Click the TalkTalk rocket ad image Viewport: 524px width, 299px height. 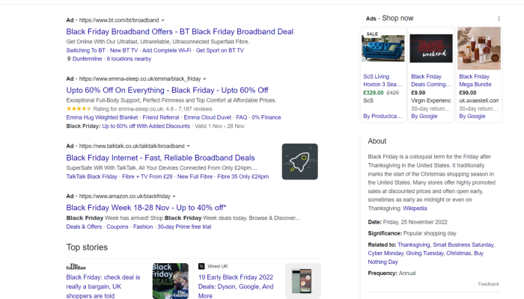299,161
